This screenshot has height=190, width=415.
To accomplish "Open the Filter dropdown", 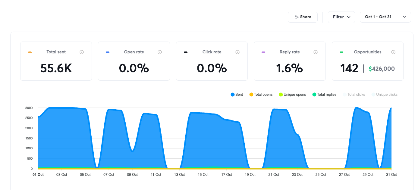I will [341, 17].
